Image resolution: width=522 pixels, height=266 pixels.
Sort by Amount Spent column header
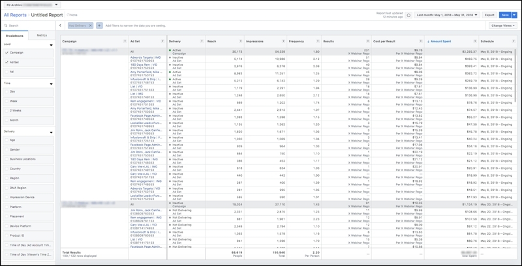tap(441, 41)
